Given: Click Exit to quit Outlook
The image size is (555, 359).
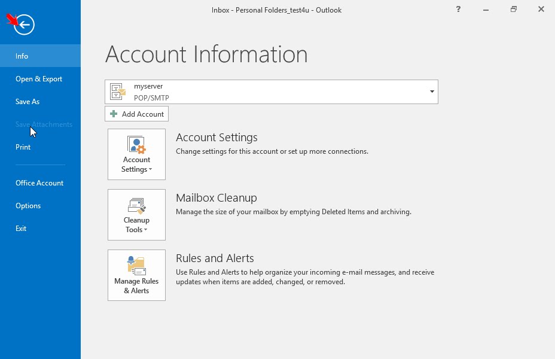Looking at the screenshot, I should pos(40,228).
